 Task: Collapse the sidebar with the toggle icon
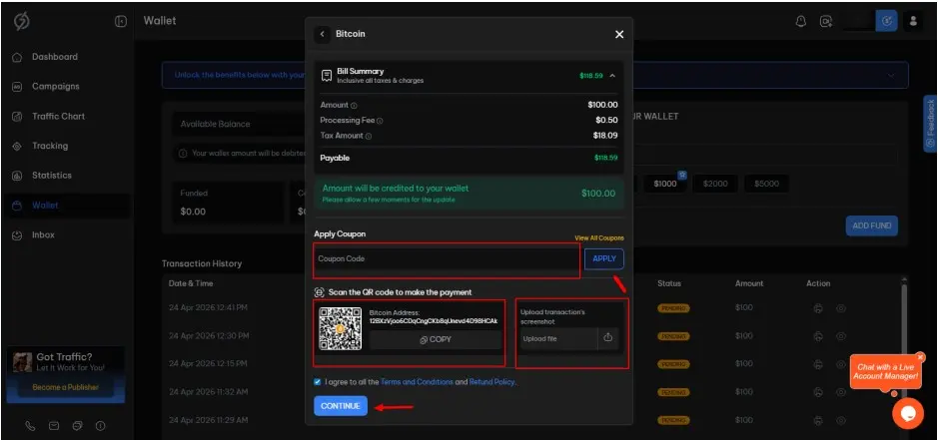click(x=121, y=22)
